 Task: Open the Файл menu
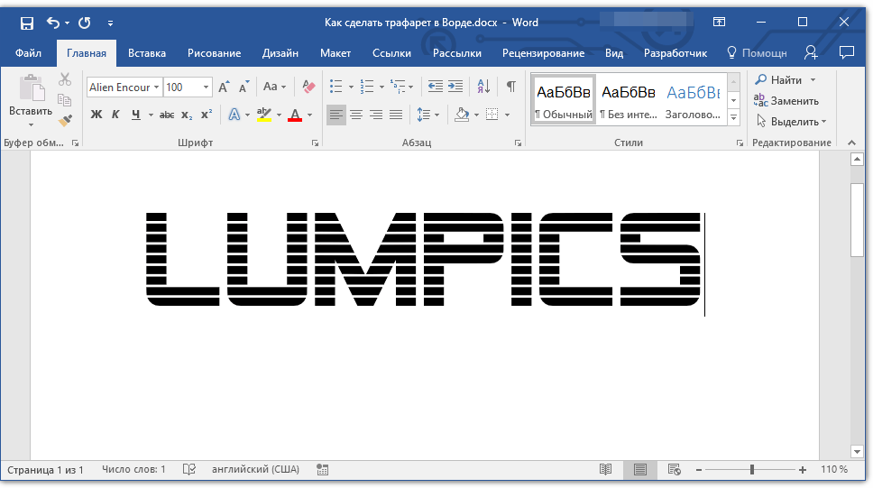coord(28,53)
